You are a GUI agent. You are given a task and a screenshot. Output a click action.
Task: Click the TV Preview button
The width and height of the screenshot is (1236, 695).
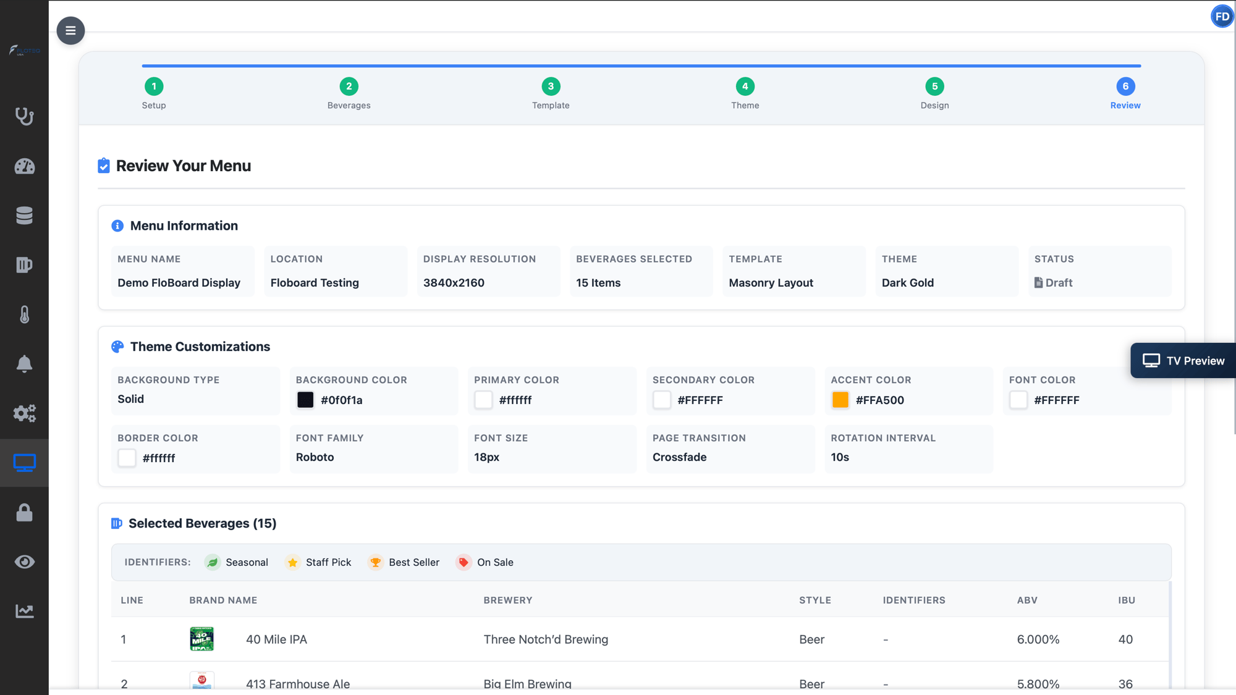(1183, 361)
